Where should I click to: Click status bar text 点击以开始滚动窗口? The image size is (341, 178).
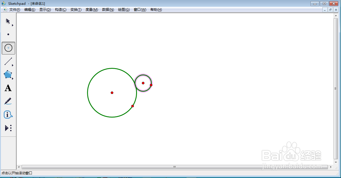pyautogui.click(x=17, y=173)
